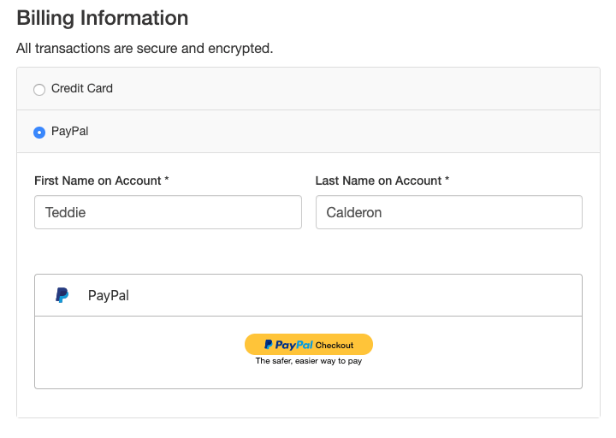Click the PayPal label beside the radio
The height and width of the screenshot is (438, 616).
[70, 132]
